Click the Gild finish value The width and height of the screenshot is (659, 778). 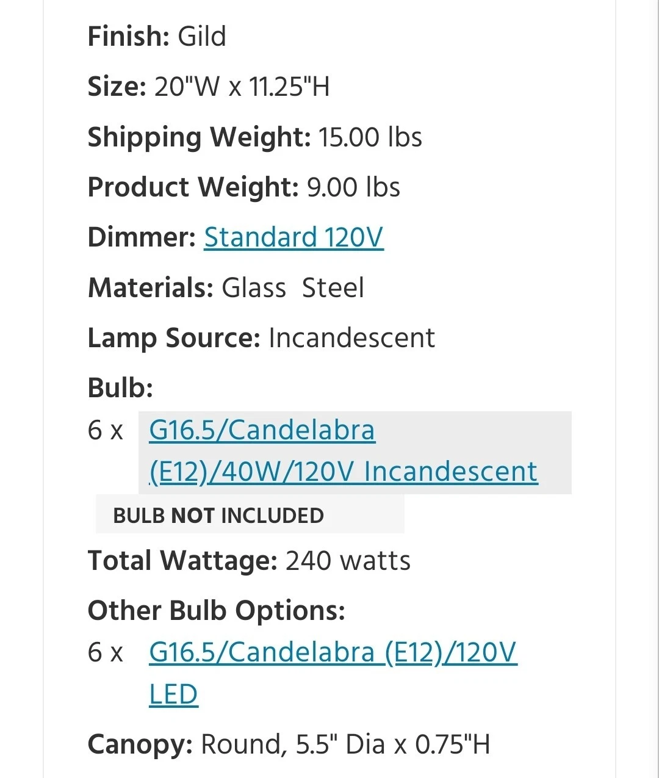[202, 37]
